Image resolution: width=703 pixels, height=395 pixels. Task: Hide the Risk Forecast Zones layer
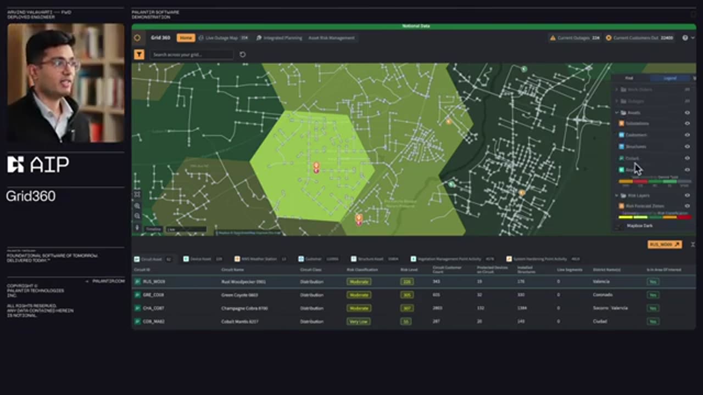[x=687, y=206]
